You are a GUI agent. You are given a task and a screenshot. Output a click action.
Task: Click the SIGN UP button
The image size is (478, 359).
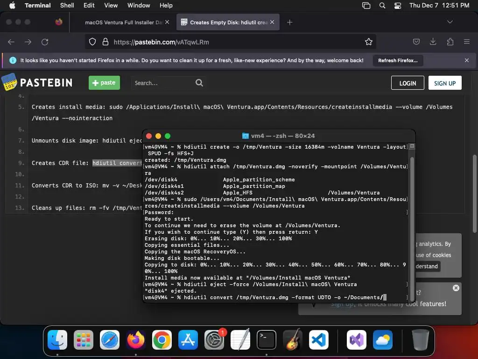pos(445,83)
